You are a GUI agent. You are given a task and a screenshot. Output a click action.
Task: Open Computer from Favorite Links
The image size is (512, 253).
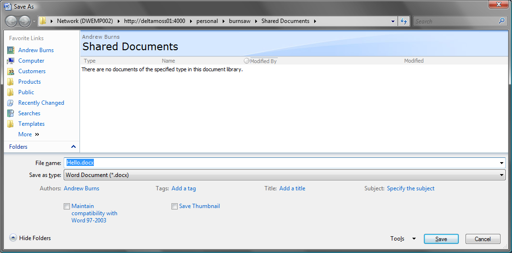coord(31,61)
